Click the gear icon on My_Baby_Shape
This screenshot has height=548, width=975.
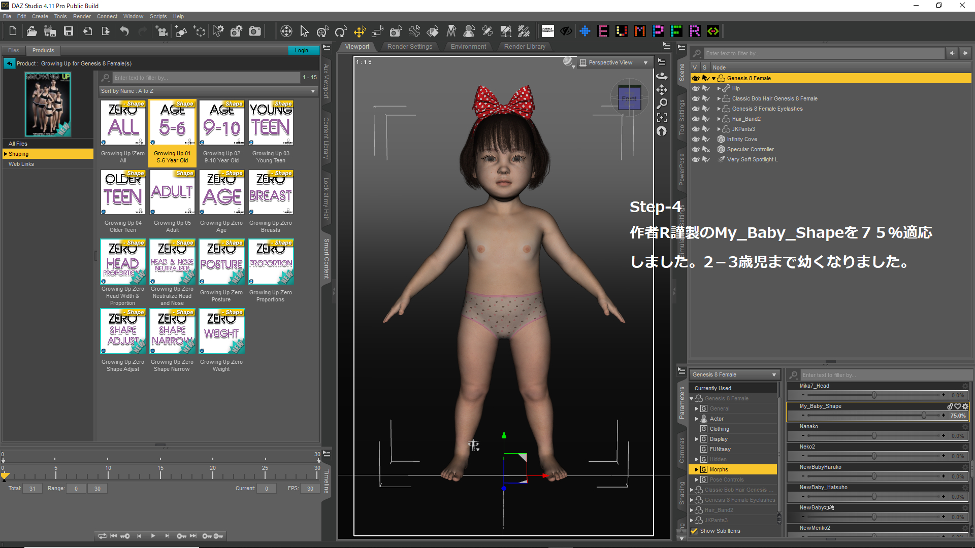coord(965,406)
